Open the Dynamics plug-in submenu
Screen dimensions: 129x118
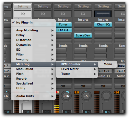click(x=33, y=45)
